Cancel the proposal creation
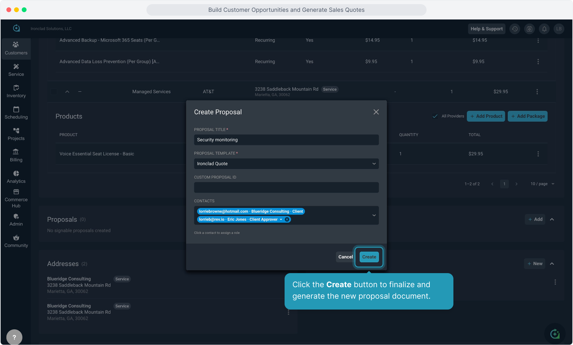The width and height of the screenshot is (573, 345). (x=345, y=257)
